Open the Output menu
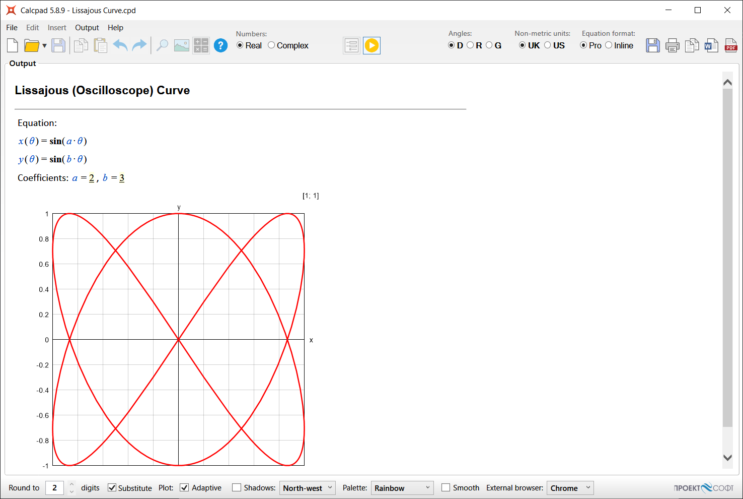 87,28
